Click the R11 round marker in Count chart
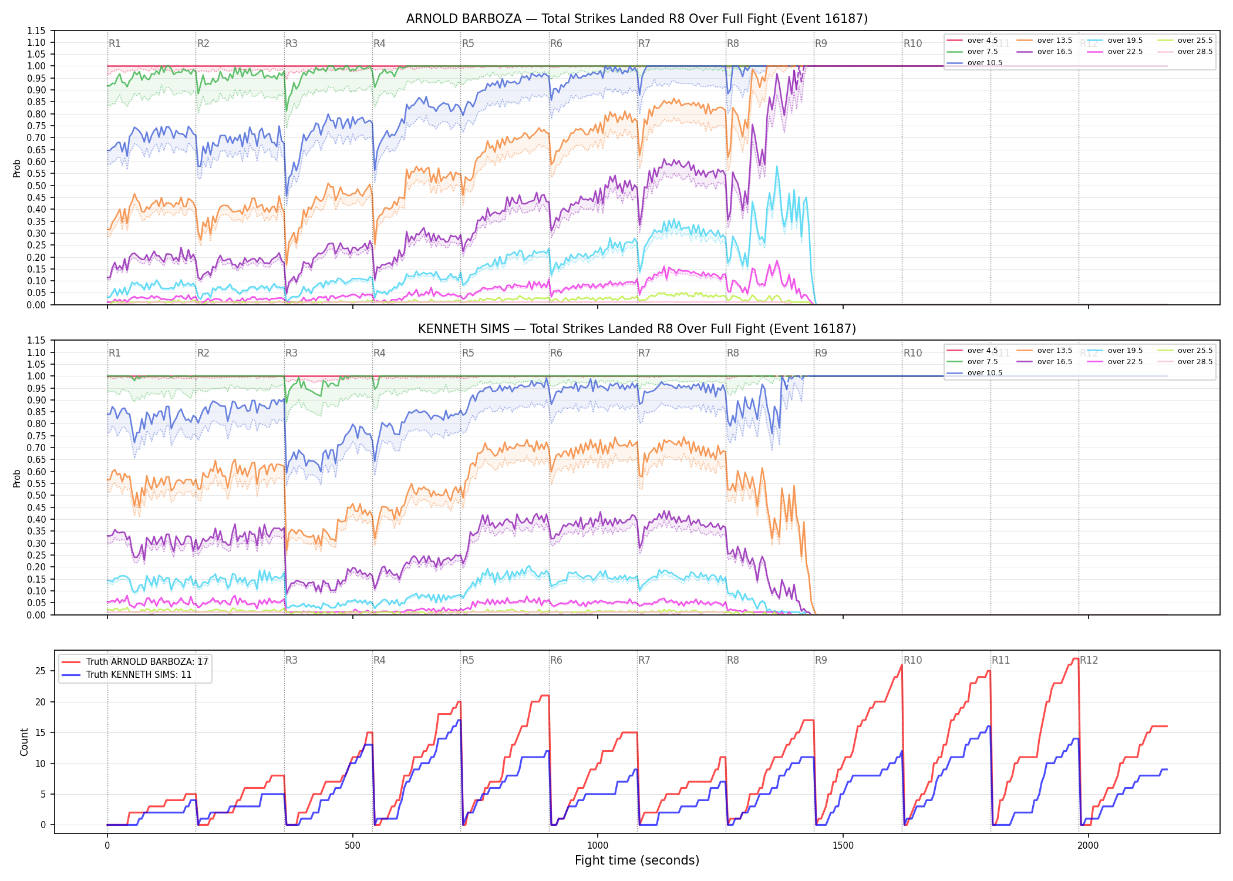Image resolution: width=1233 pixels, height=881 pixels. click(1001, 661)
